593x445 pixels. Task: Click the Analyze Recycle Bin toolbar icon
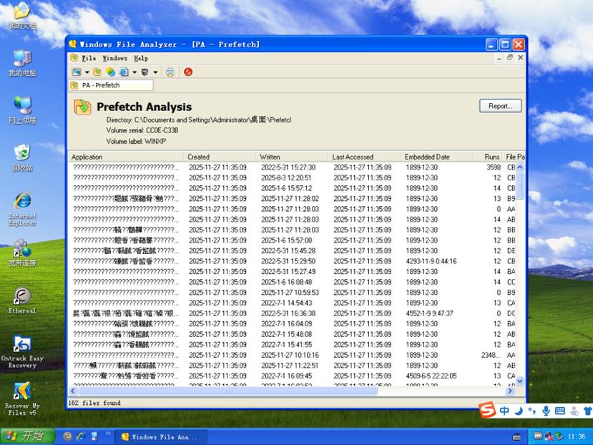[x=144, y=72]
